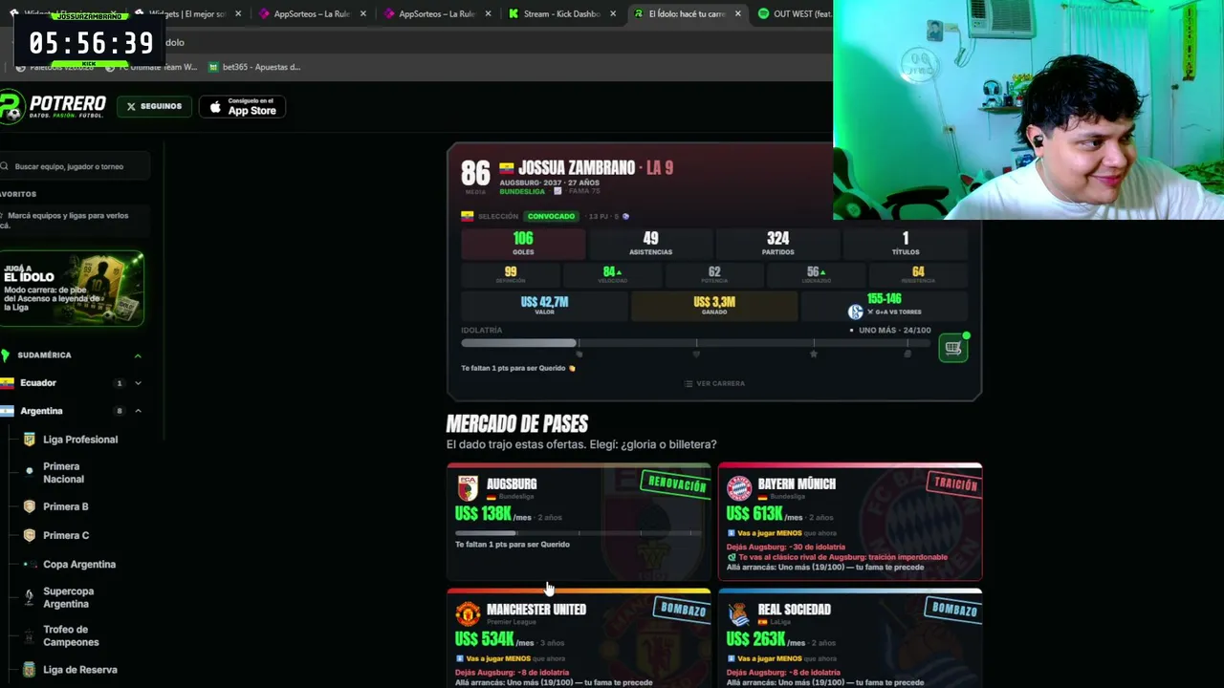Expand the Ecuador leagues list
The width and height of the screenshot is (1224, 688).
138,383
